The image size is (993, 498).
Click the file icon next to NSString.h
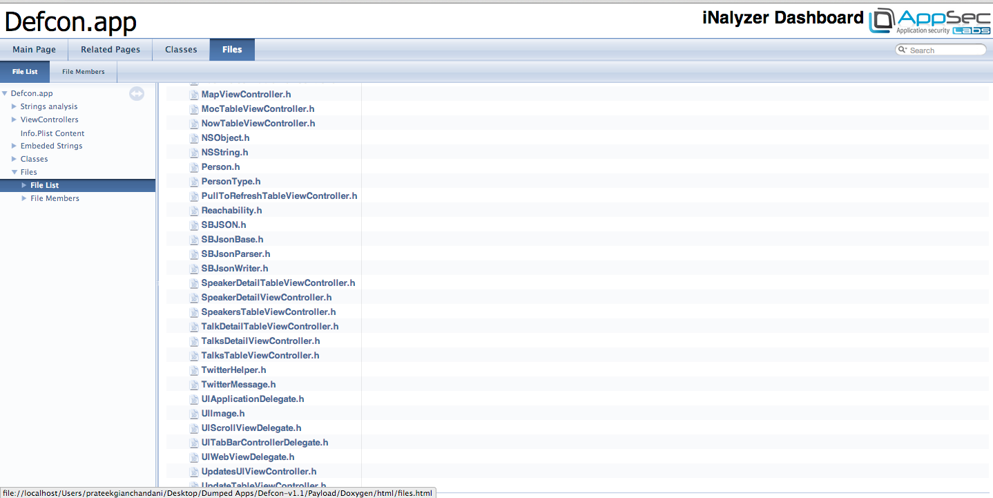point(194,153)
